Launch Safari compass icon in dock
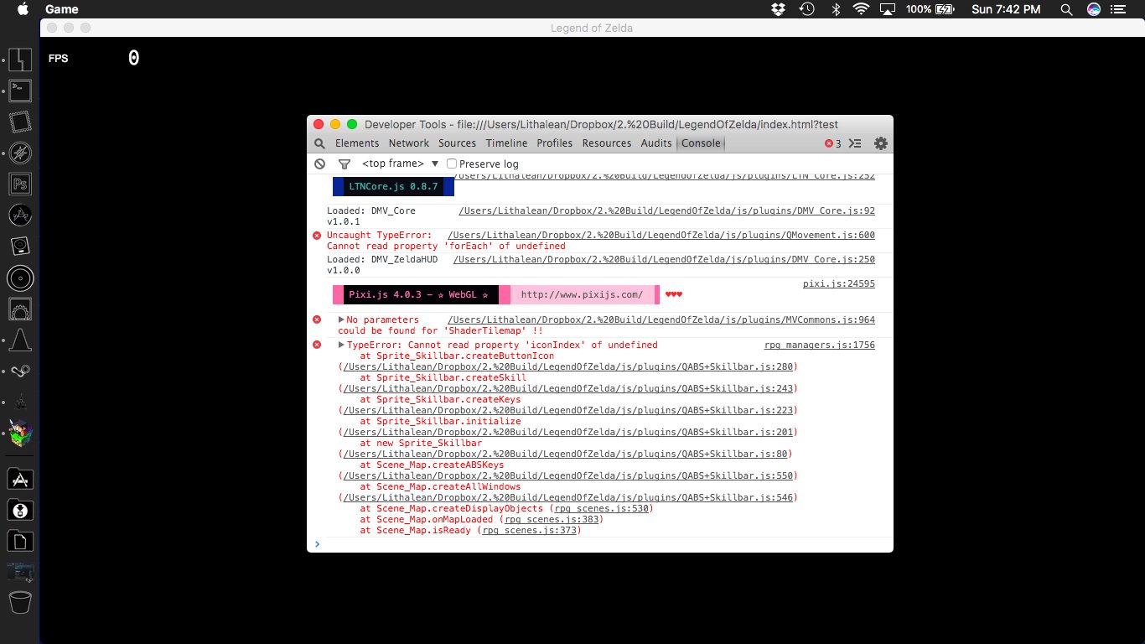The width and height of the screenshot is (1145, 644). [x=20, y=153]
